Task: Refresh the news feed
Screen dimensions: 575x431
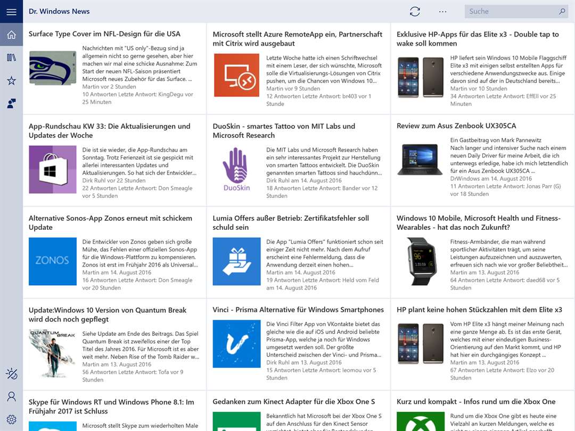Action: [x=415, y=12]
